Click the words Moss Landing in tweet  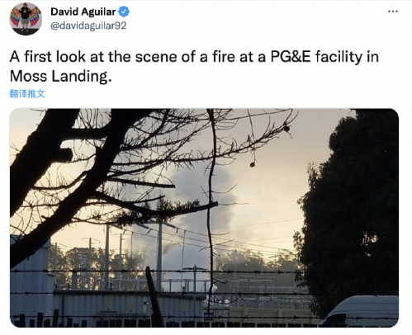point(60,76)
